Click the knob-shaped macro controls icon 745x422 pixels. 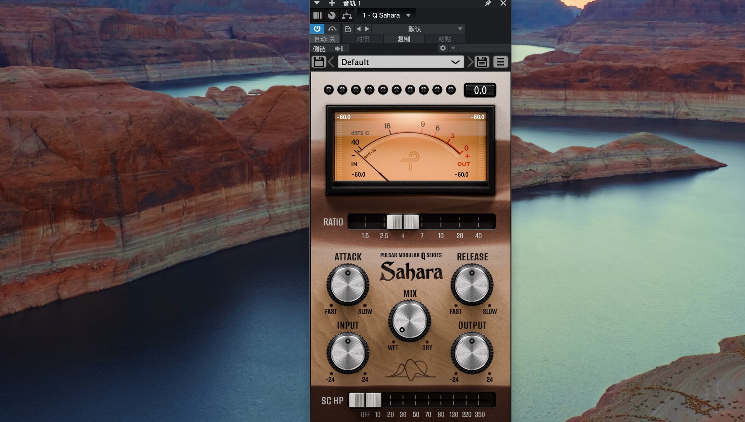click(x=332, y=16)
